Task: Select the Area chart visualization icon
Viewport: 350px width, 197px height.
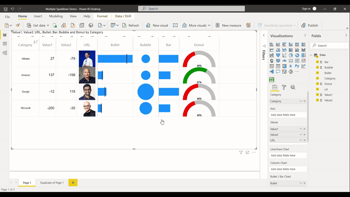Action: [278, 50]
